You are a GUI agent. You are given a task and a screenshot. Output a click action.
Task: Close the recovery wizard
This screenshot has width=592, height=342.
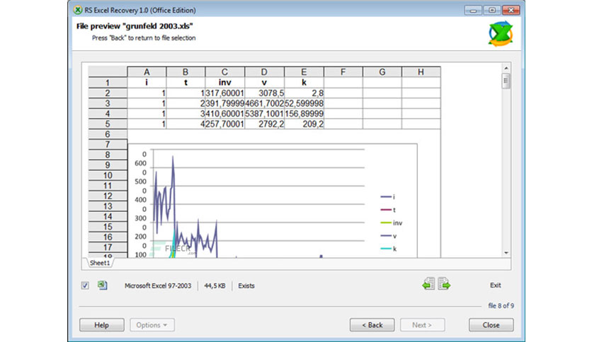click(x=491, y=324)
